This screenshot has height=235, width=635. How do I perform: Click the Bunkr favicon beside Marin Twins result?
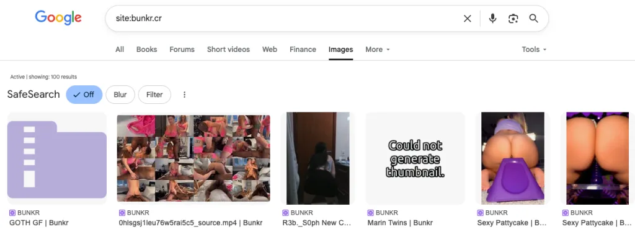pos(371,213)
